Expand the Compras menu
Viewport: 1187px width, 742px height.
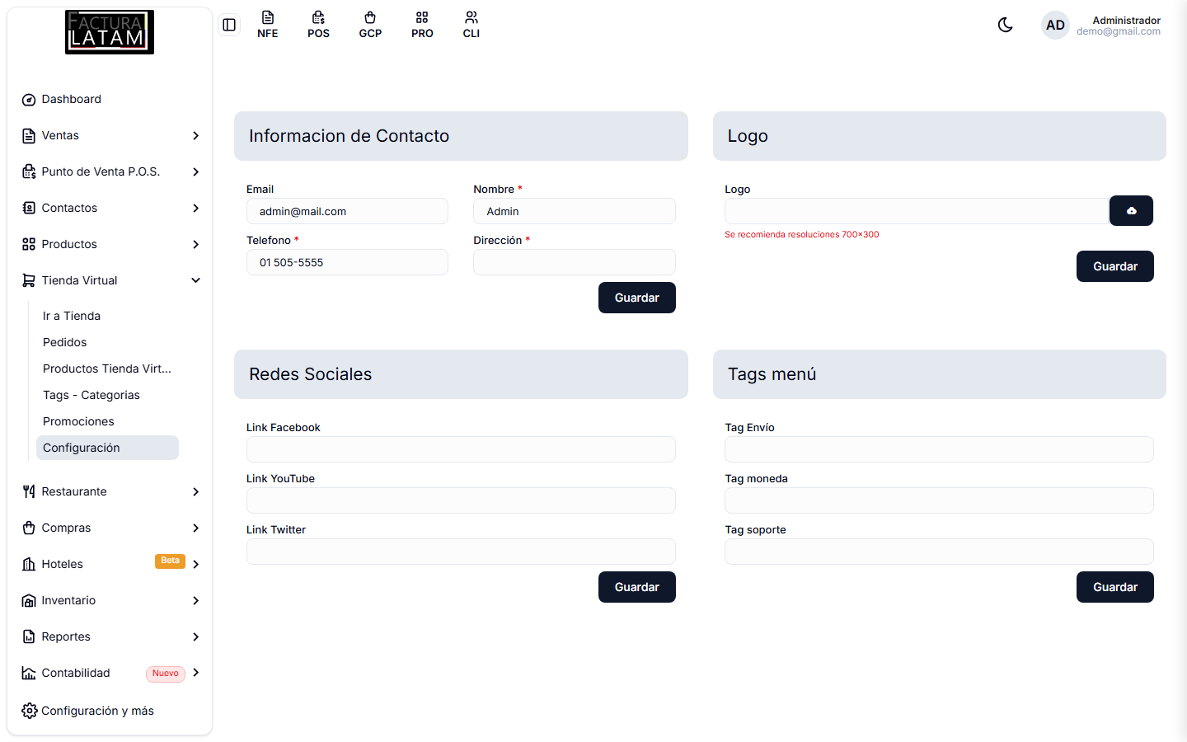tap(110, 528)
